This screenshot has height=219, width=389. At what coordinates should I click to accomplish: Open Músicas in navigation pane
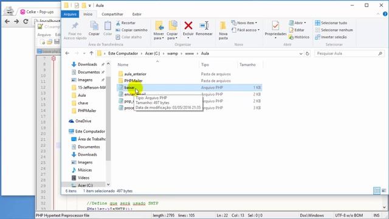(x=85, y=170)
